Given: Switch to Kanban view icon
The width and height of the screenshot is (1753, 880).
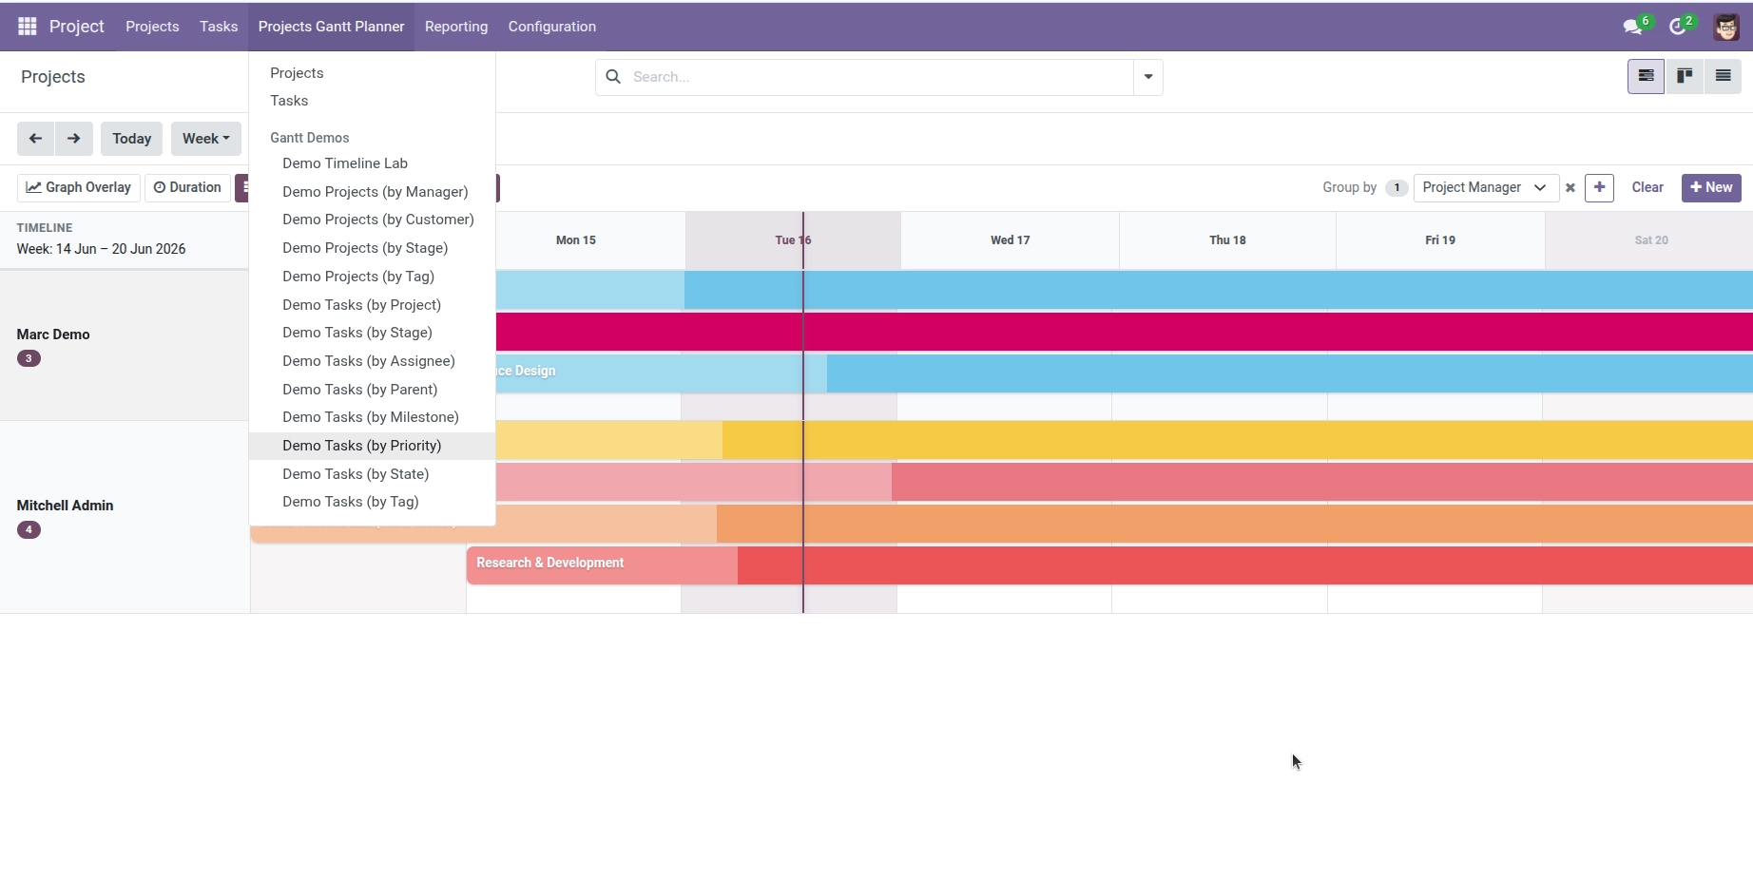Looking at the screenshot, I should click(x=1685, y=76).
